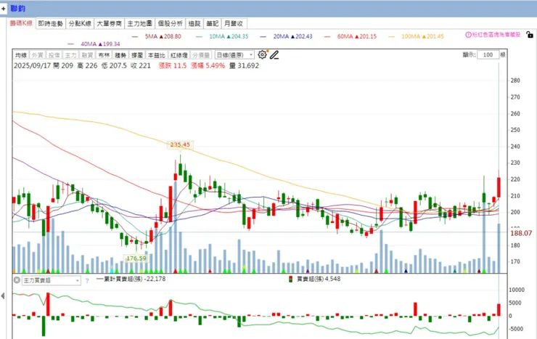Click the 188.07 price marker on axis

[x=521, y=233]
